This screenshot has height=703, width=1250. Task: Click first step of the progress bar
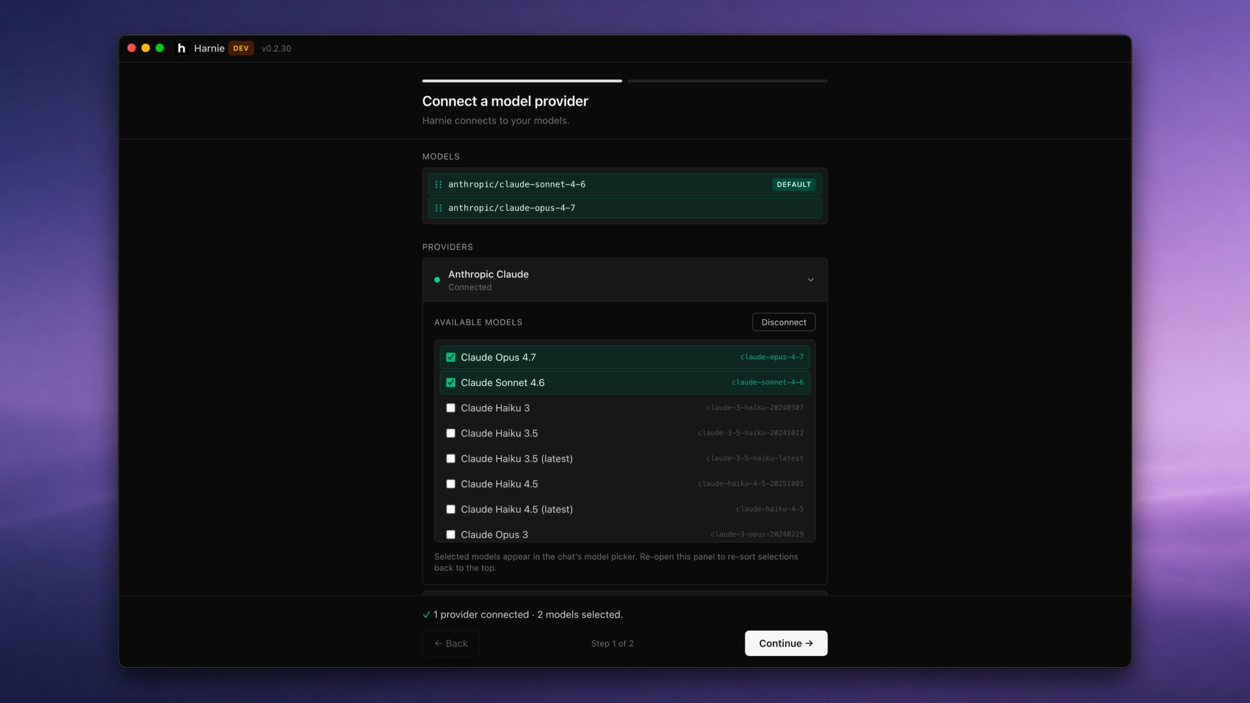tap(522, 81)
